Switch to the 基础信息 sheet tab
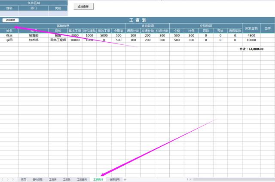Image resolution: width=275 pixels, height=182 pixels. click(x=37, y=179)
